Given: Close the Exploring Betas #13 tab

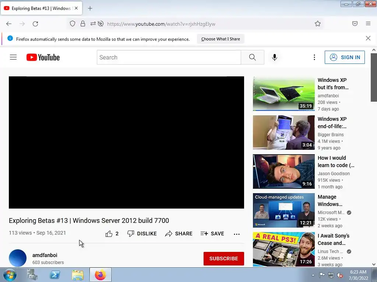Looking at the screenshot, I should [76, 8].
